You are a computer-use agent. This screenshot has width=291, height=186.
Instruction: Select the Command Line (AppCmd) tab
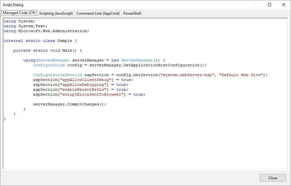[98, 13]
